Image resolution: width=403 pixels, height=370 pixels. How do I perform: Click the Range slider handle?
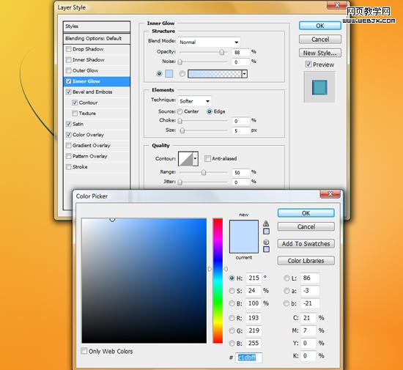[x=204, y=172]
